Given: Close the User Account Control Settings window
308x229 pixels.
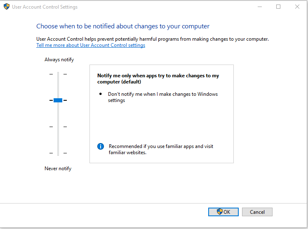Looking at the screenshot, I should click(x=297, y=7).
